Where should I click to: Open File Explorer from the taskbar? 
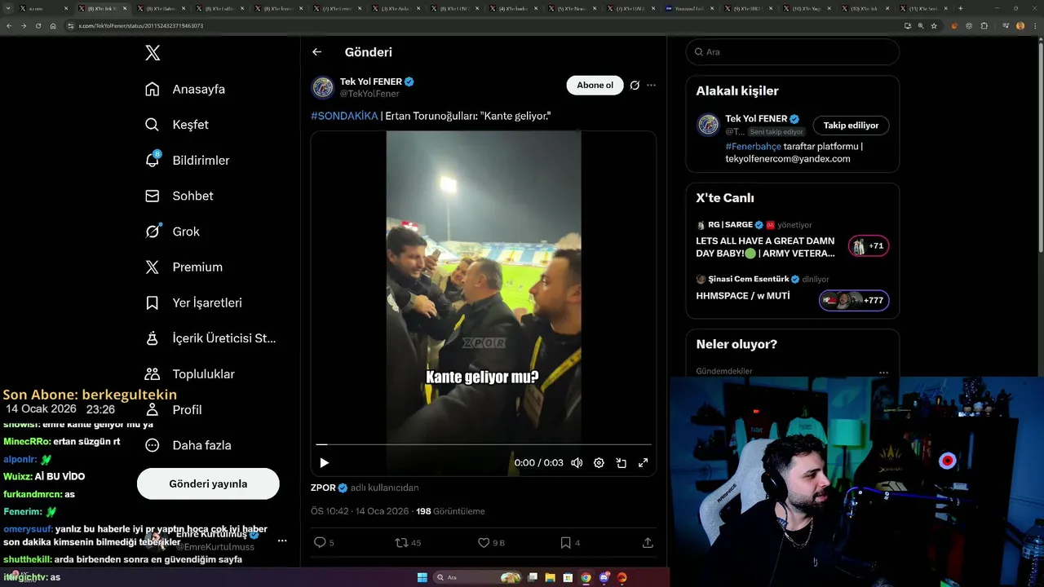coord(550,577)
